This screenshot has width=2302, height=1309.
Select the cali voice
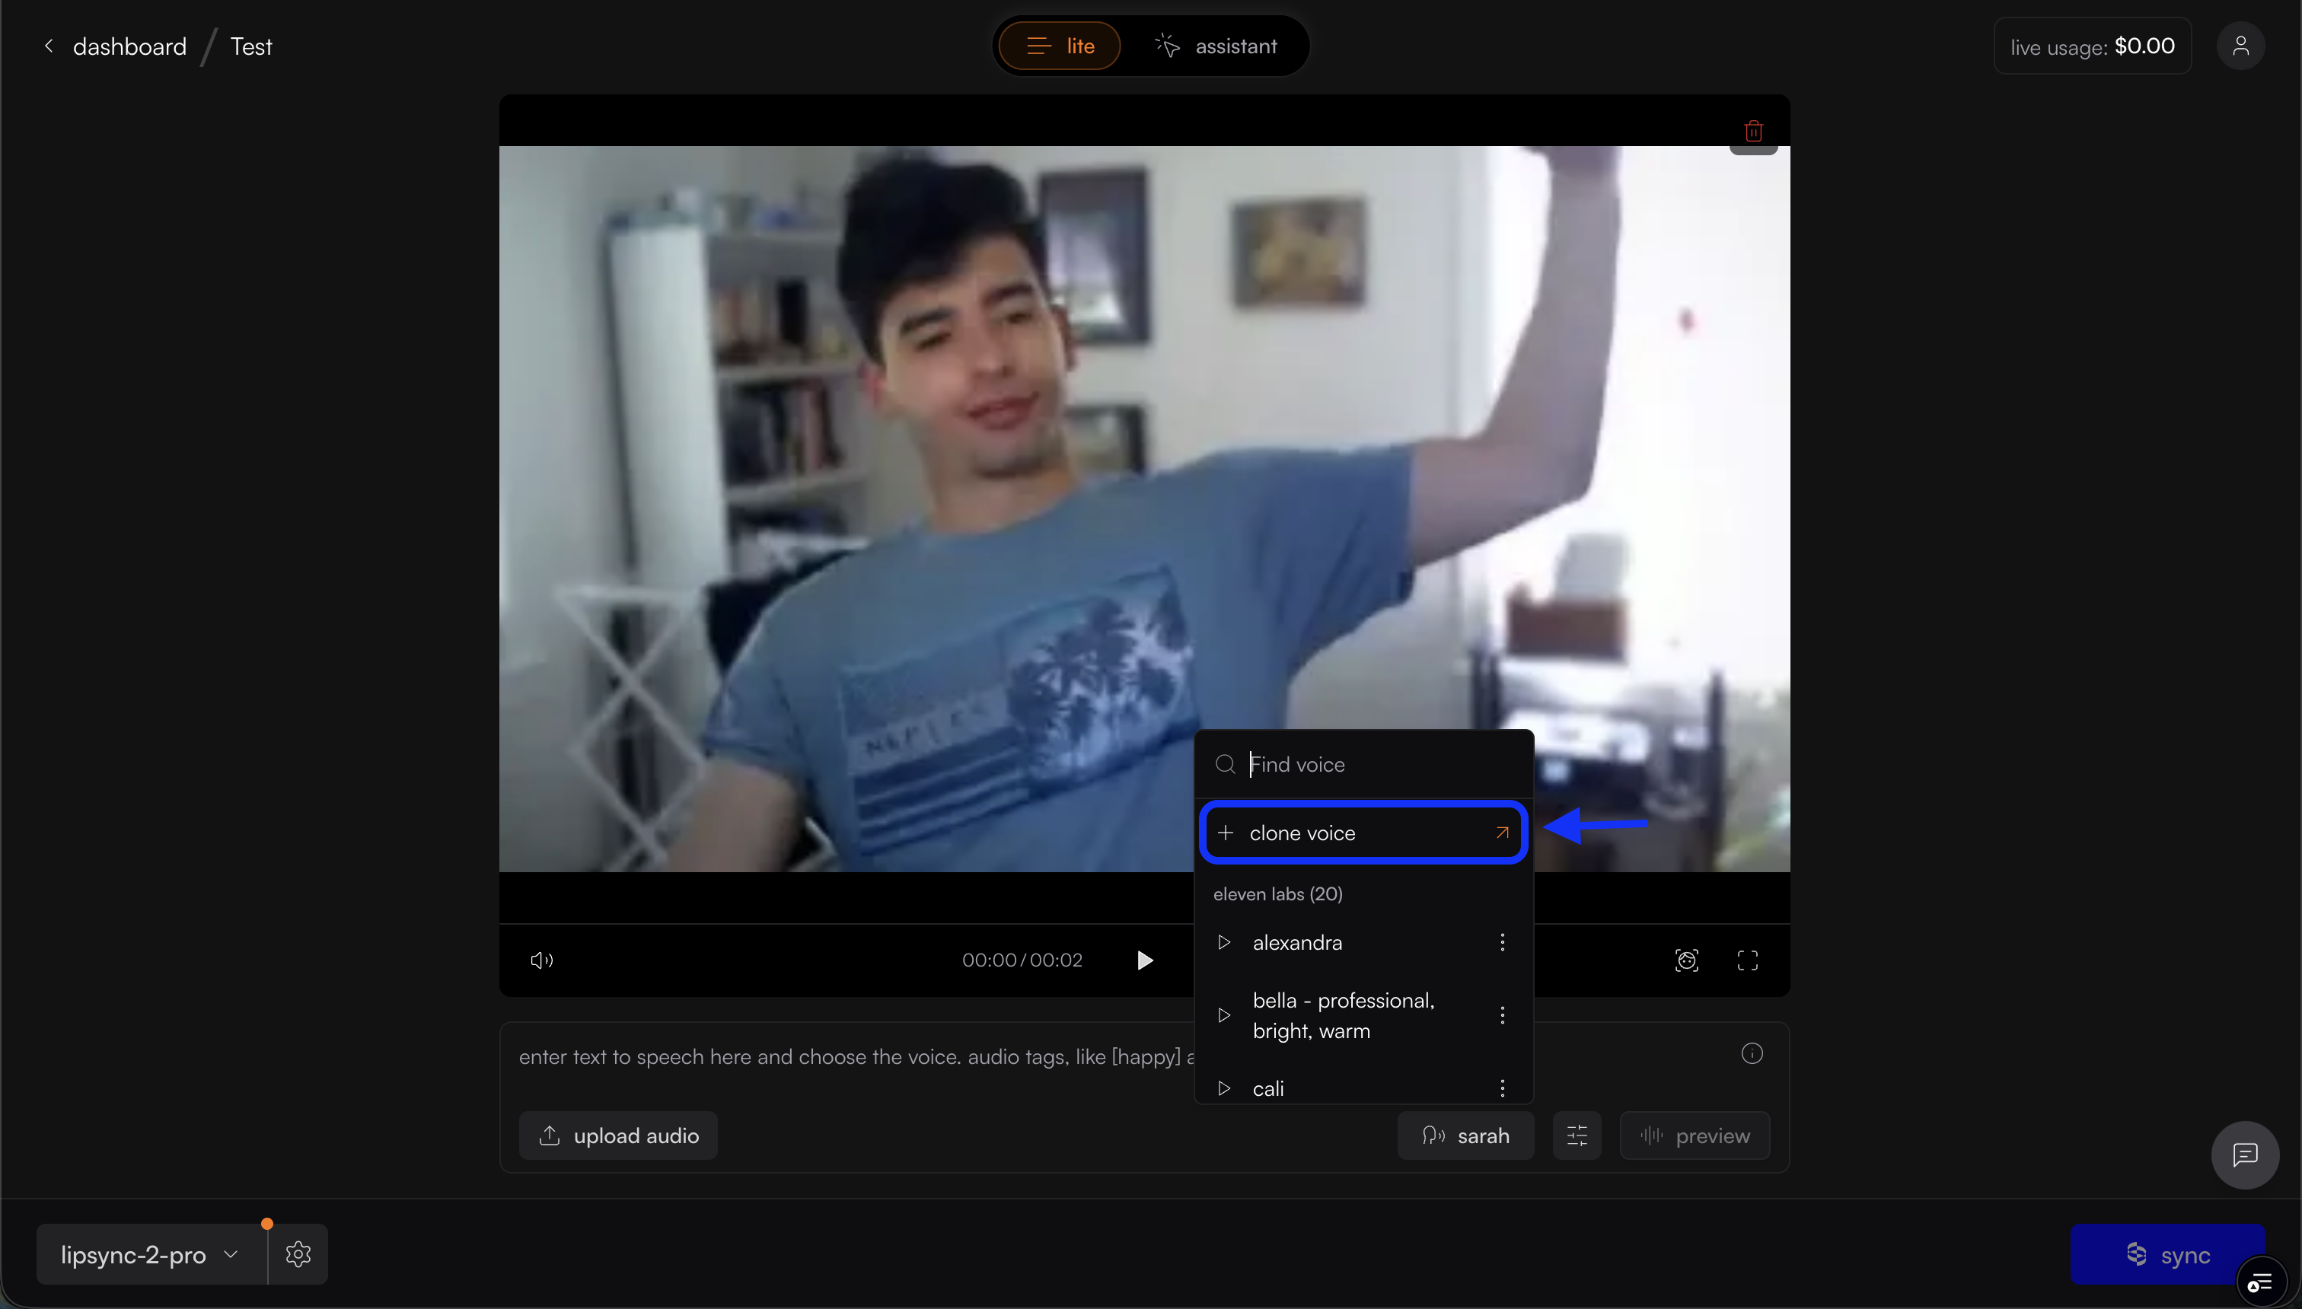click(1268, 1088)
